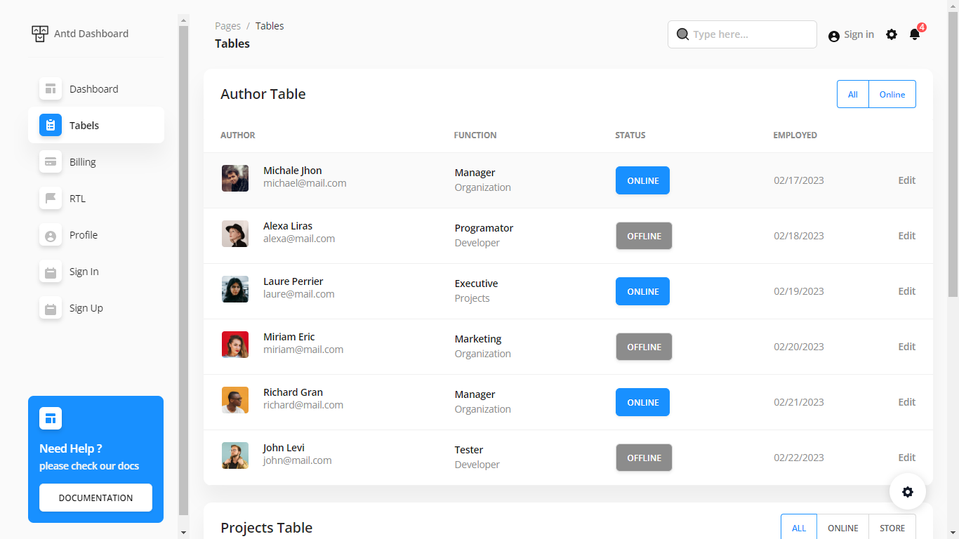
Task: Click the Sign Up sidebar icon
Action: coord(51,308)
